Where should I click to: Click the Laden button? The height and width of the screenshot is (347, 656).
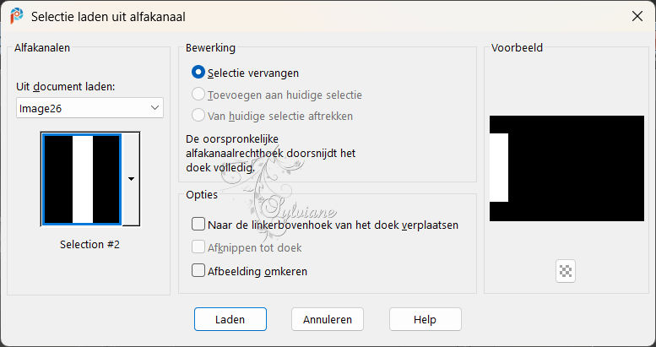[x=230, y=319]
